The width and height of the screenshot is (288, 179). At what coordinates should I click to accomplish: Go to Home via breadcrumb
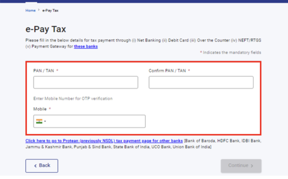(30, 10)
